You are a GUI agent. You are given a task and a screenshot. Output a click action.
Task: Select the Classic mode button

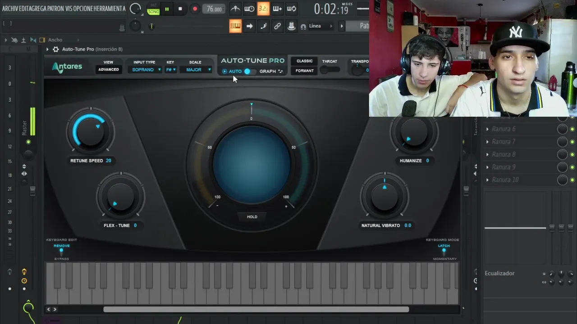[304, 61]
